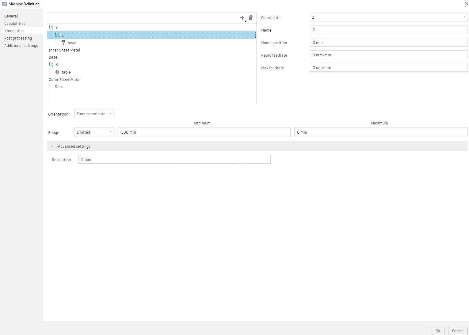Open the Capabilities section
This screenshot has width=469, height=335.
[15, 24]
